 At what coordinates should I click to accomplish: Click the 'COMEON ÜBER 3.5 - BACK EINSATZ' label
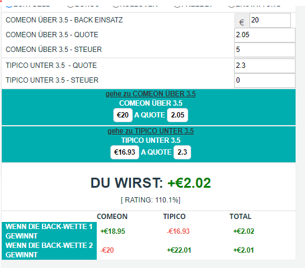tap(64, 20)
